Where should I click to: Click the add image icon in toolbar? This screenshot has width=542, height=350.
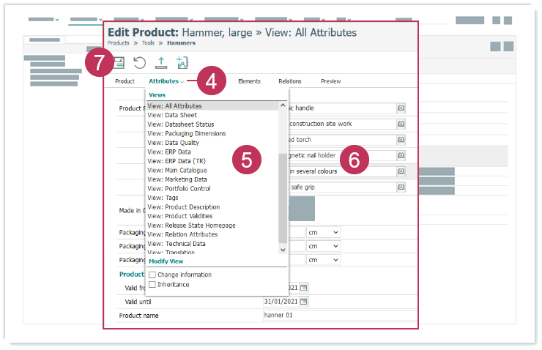[x=182, y=63]
